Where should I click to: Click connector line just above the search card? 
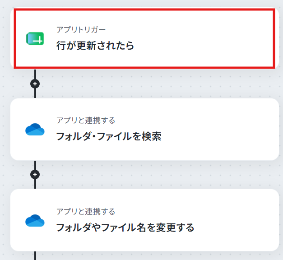pyautogui.click(x=35, y=93)
